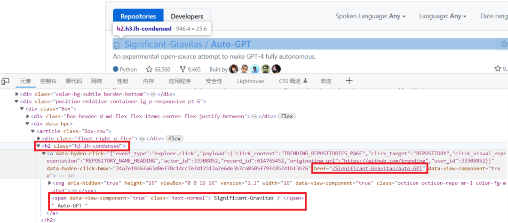Click the plus icon to add a tool tab

(349, 81)
